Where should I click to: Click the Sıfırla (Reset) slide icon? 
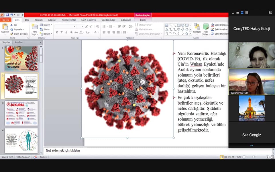41,29
